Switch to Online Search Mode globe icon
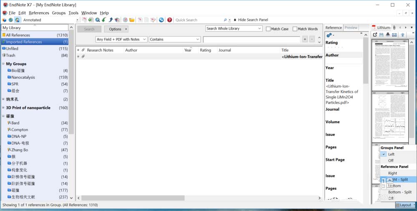 point(11,20)
